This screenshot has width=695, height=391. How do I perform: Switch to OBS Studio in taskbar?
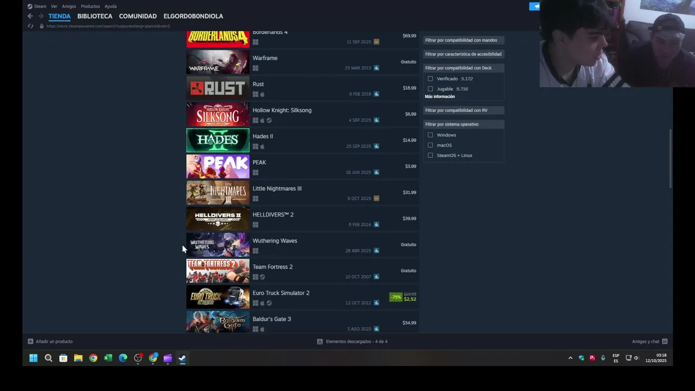click(x=138, y=358)
